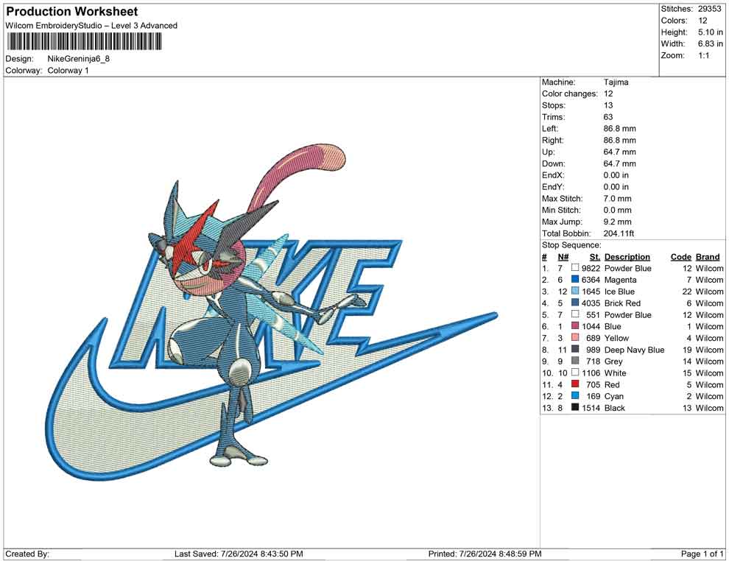This screenshot has width=729, height=561.
Task: Click the Left value '86.8 mm'
Action: [620, 129]
